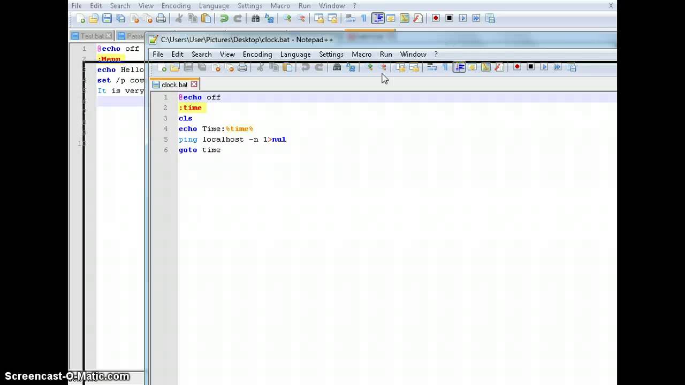Switch to Test.bat tab in background window
Screen dimensions: 685x385
pyautogui.click(x=92, y=36)
